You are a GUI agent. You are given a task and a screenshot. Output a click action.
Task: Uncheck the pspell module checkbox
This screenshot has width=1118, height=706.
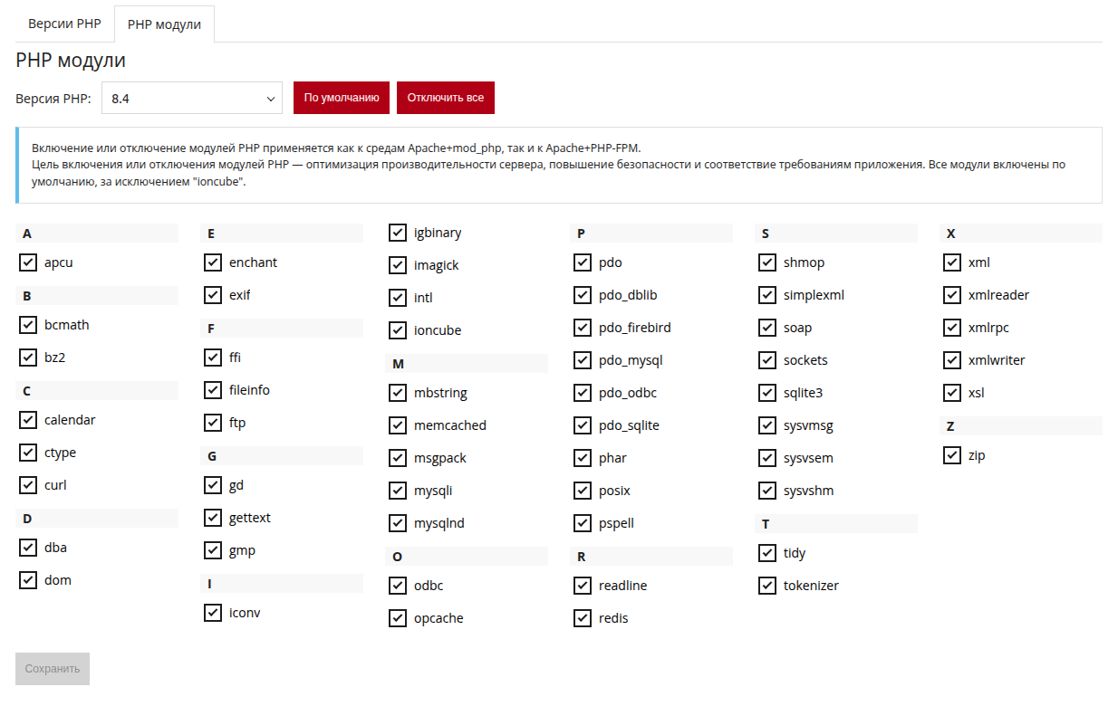click(x=583, y=523)
